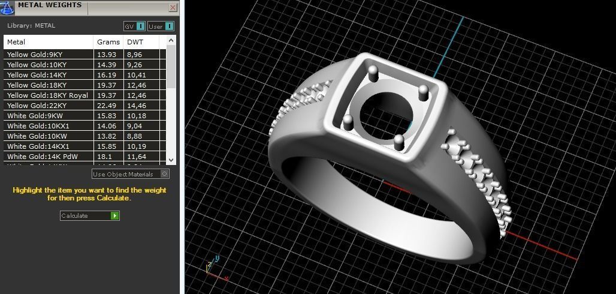616x294 pixels.
Task: Select the Yellow Gold:10KY row
Action: pyautogui.click(x=85, y=65)
